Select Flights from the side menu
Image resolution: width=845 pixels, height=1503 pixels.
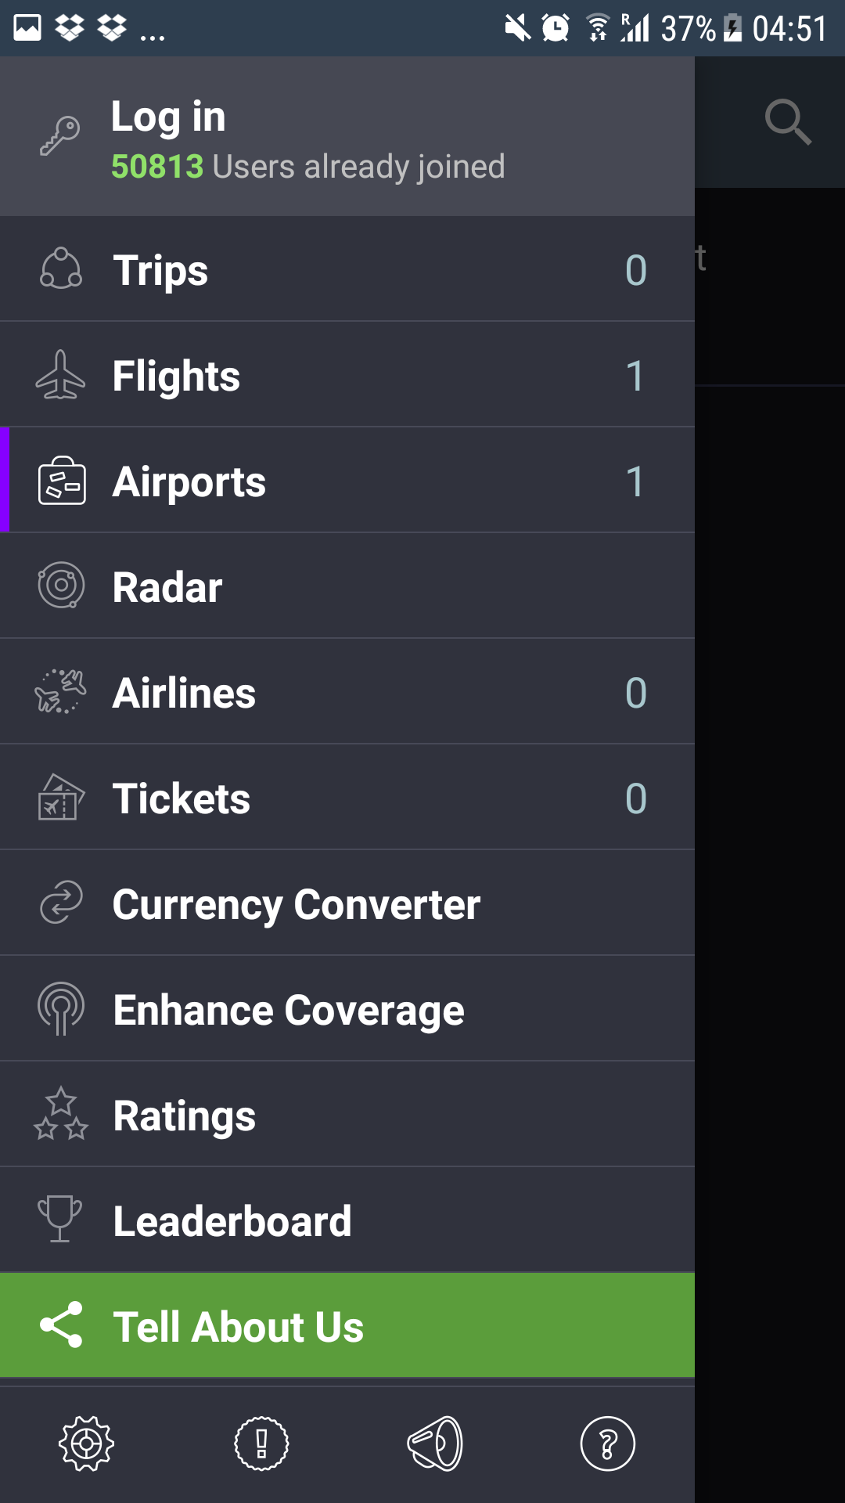pos(176,376)
